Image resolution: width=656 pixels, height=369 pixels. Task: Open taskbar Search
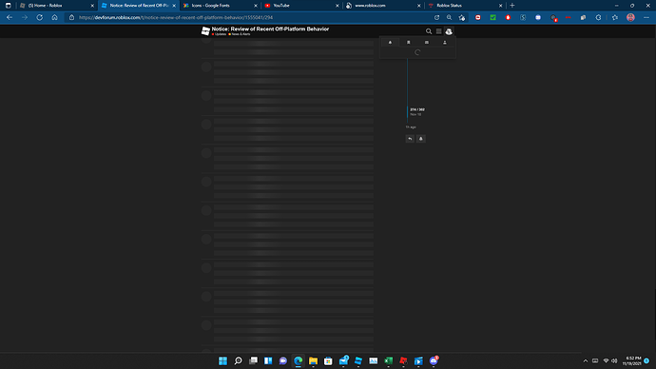point(238,360)
